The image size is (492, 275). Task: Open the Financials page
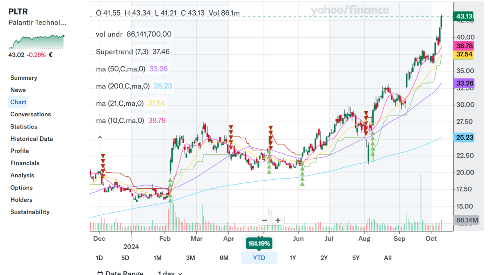pos(25,163)
